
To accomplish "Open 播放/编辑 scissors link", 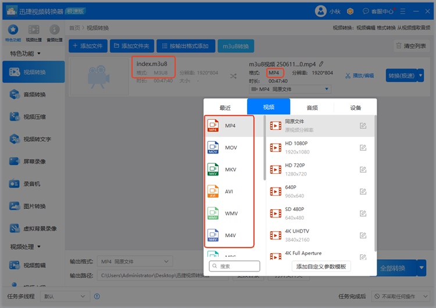I will [x=359, y=76].
